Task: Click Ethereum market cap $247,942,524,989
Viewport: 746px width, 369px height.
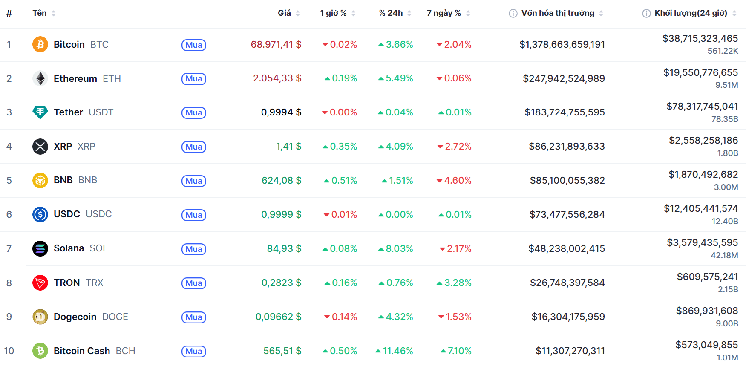Action: point(564,78)
